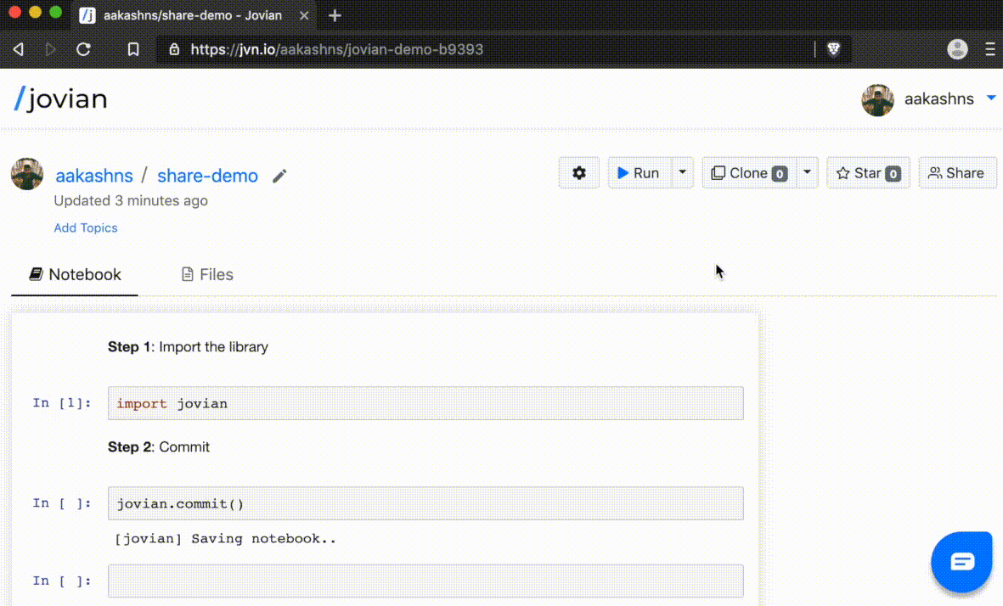
Task: Switch to the Files tab
Action: click(x=207, y=275)
